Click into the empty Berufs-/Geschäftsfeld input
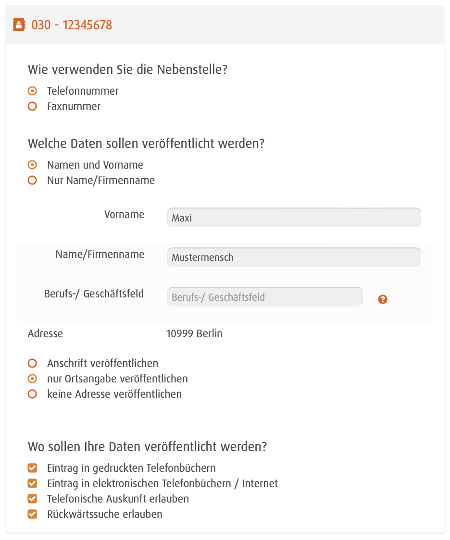 coord(265,297)
